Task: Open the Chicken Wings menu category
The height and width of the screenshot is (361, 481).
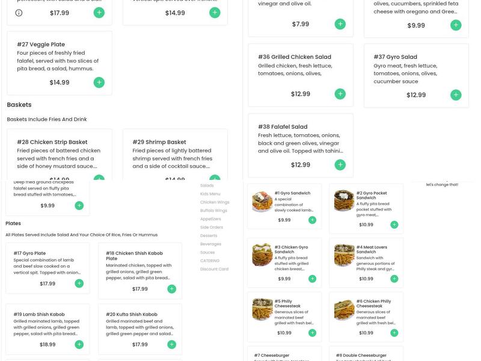Action: click(215, 202)
